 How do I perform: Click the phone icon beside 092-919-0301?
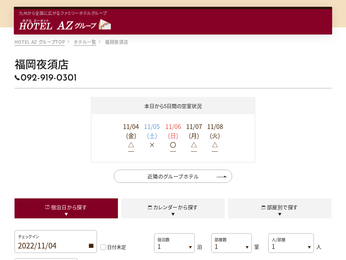tap(17, 78)
